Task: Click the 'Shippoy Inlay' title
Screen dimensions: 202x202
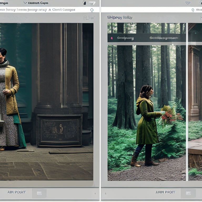Action: (x=120, y=18)
